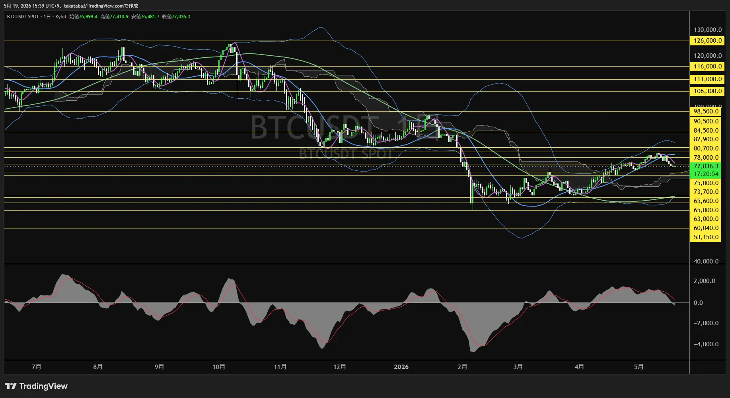This screenshot has width=730, height=398.
Task: Click the 12月 time axis label
Action: (339, 367)
